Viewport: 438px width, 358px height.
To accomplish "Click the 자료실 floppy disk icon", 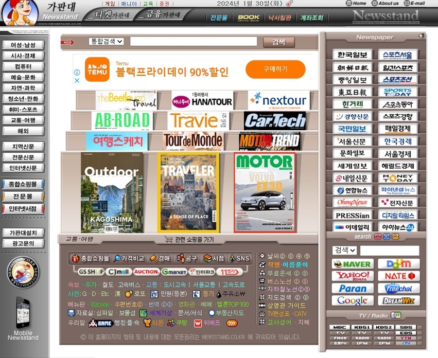I will pos(71,313).
